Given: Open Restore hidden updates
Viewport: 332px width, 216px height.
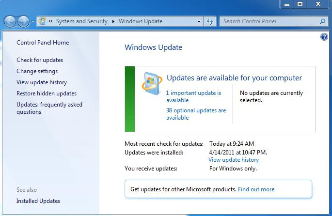Looking at the screenshot, I should coord(47,93).
